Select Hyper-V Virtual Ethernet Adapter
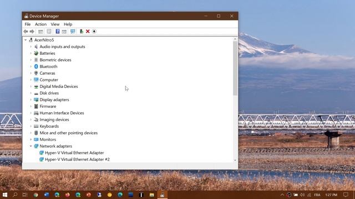 pyautogui.click(x=74, y=153)
